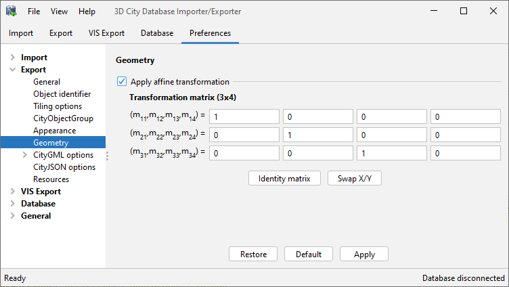This screenshot has height=287, width=509.
Task: Switch to the Database tab
Action: [157, 33]
